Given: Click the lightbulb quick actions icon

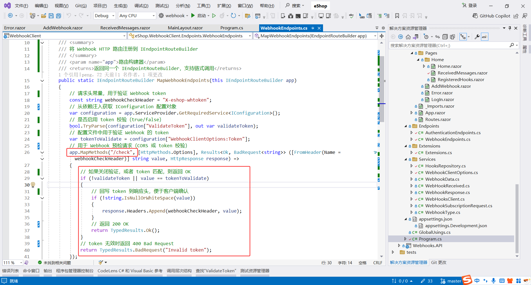Looking at the screenshot, I should [x=33, y=185].
